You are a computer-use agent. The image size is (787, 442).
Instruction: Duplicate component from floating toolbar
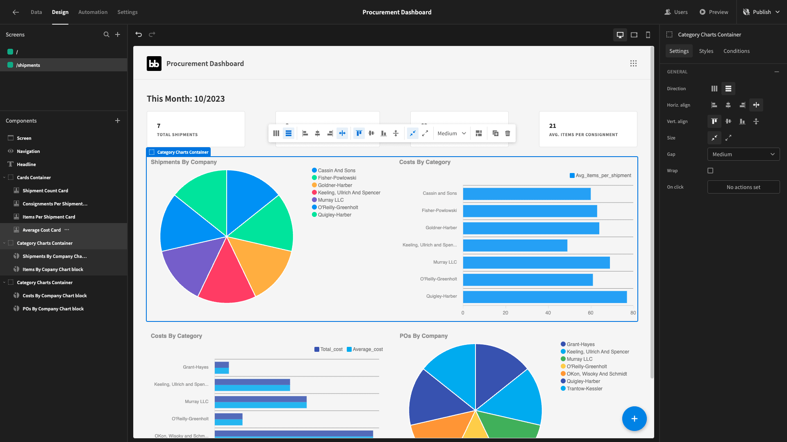(496, 133)
